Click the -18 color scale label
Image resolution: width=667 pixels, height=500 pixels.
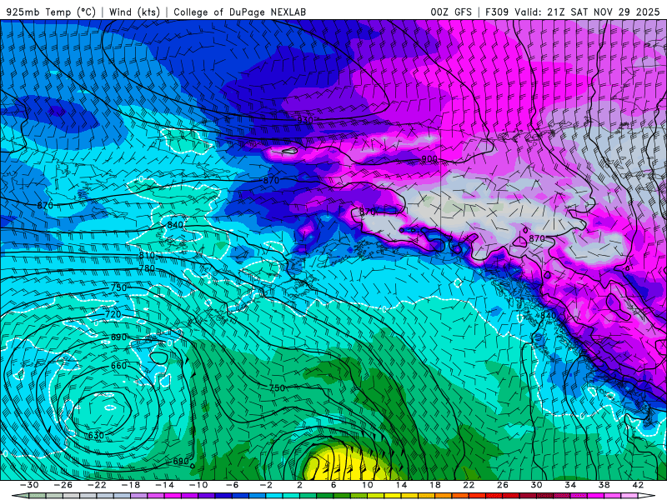(131, 485)
